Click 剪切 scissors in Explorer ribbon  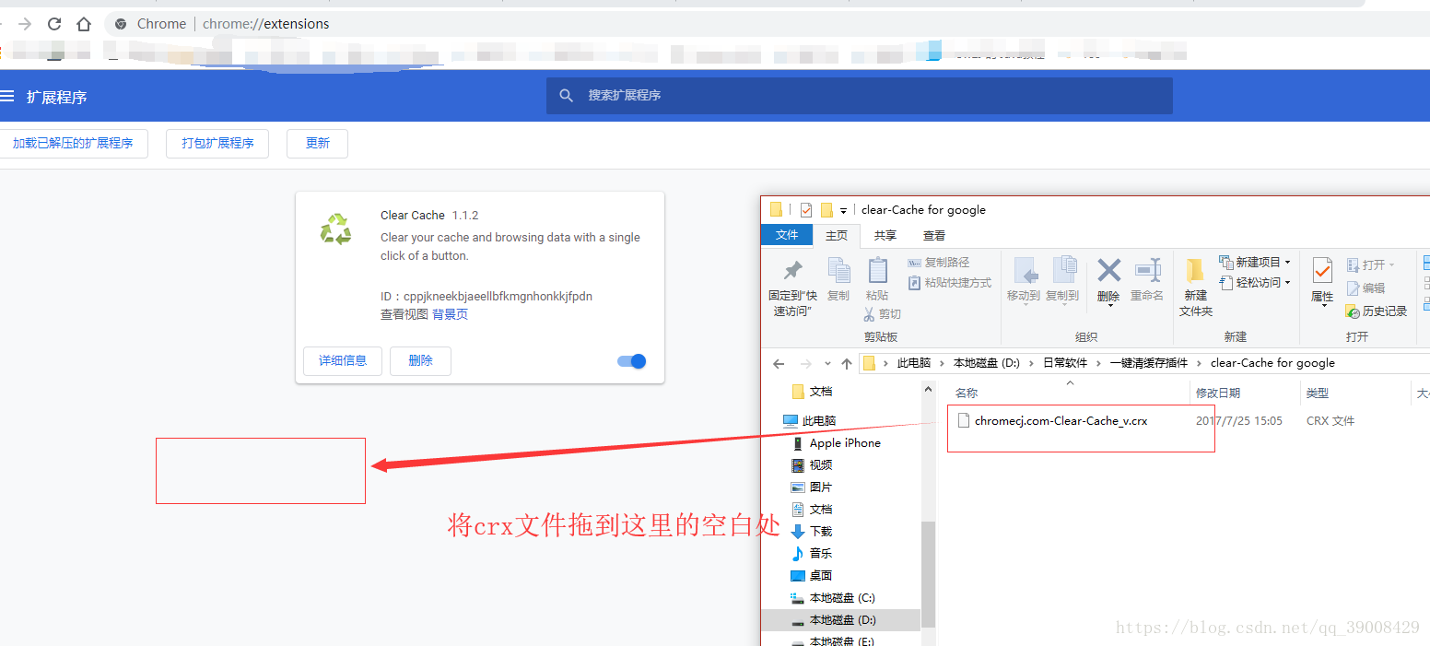pyautogui.click(x=882, y=314)
